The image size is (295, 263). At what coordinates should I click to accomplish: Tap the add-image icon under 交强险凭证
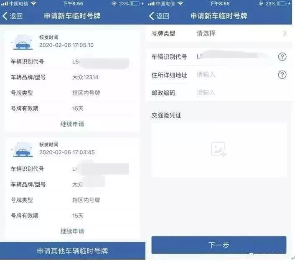point(219,150)
